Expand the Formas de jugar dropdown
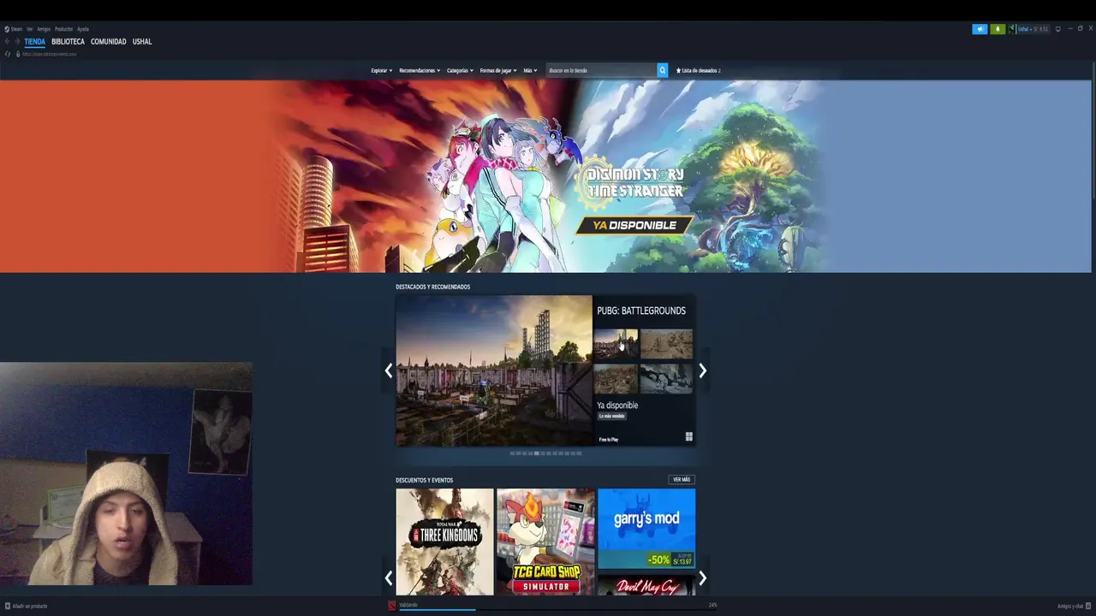The height and width of the screenshot is (616, 1096). coord(498,70)
